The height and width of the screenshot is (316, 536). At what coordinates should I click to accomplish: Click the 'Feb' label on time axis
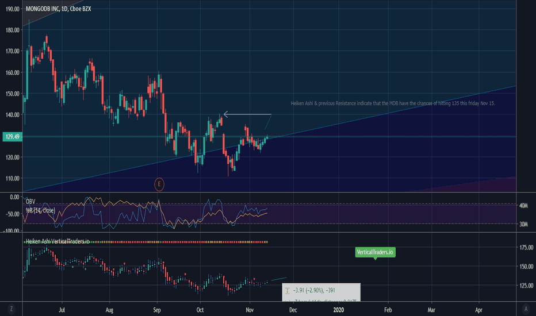(x=388, y=310)
